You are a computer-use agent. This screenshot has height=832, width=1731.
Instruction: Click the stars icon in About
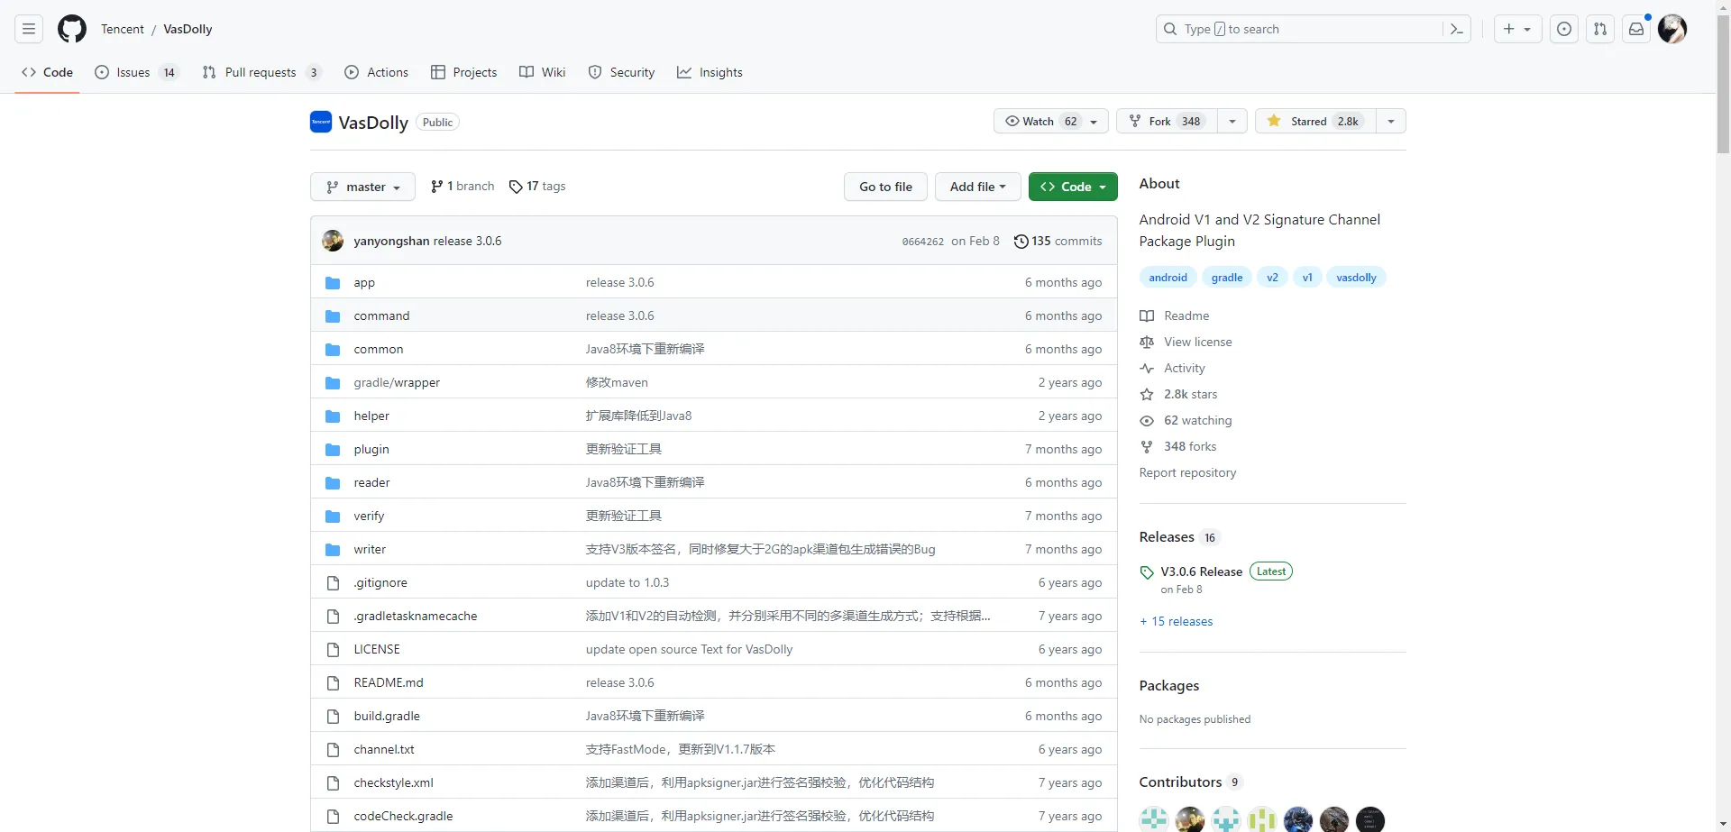pos(1147,395)
